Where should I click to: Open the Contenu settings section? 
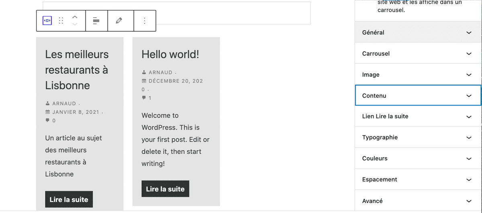pyautogui.click(x=418, y=95)
